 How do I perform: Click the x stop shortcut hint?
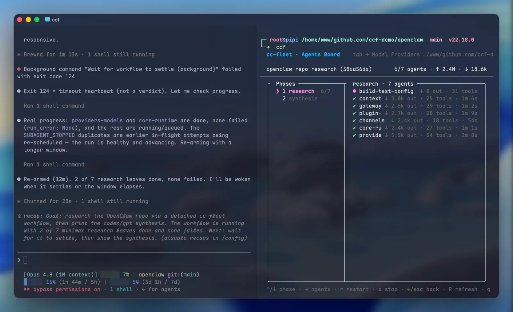point(388,289)
